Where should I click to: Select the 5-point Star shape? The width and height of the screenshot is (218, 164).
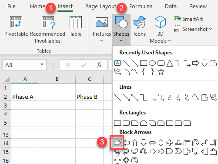coord(161,72)
